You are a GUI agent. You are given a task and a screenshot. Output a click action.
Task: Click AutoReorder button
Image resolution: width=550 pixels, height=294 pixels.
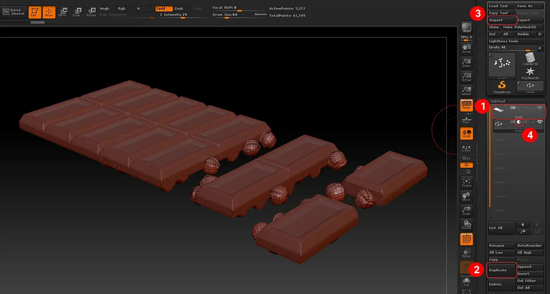point(530,246)
